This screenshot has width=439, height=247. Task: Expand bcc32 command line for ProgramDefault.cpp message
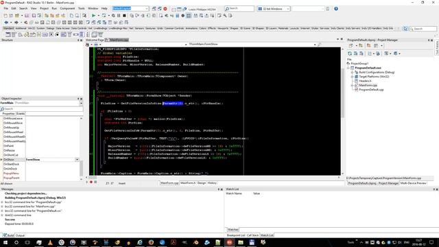point(2,202)
